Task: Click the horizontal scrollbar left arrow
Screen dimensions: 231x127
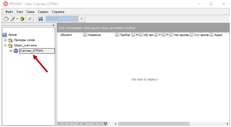Action: pyautogui.click(x=116, y=124)
